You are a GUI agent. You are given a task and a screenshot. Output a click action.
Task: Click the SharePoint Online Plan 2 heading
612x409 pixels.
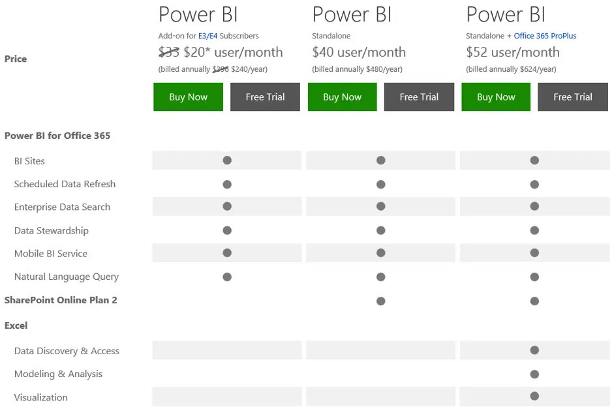point(61,300)
